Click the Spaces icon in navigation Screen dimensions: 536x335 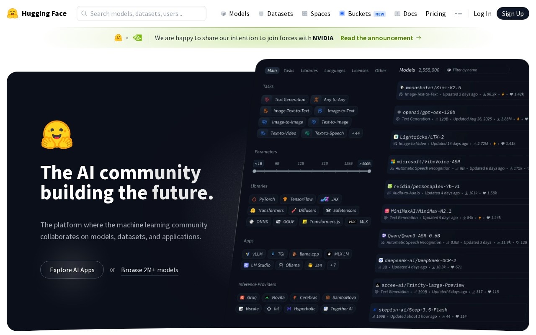(x=305, y=13)
